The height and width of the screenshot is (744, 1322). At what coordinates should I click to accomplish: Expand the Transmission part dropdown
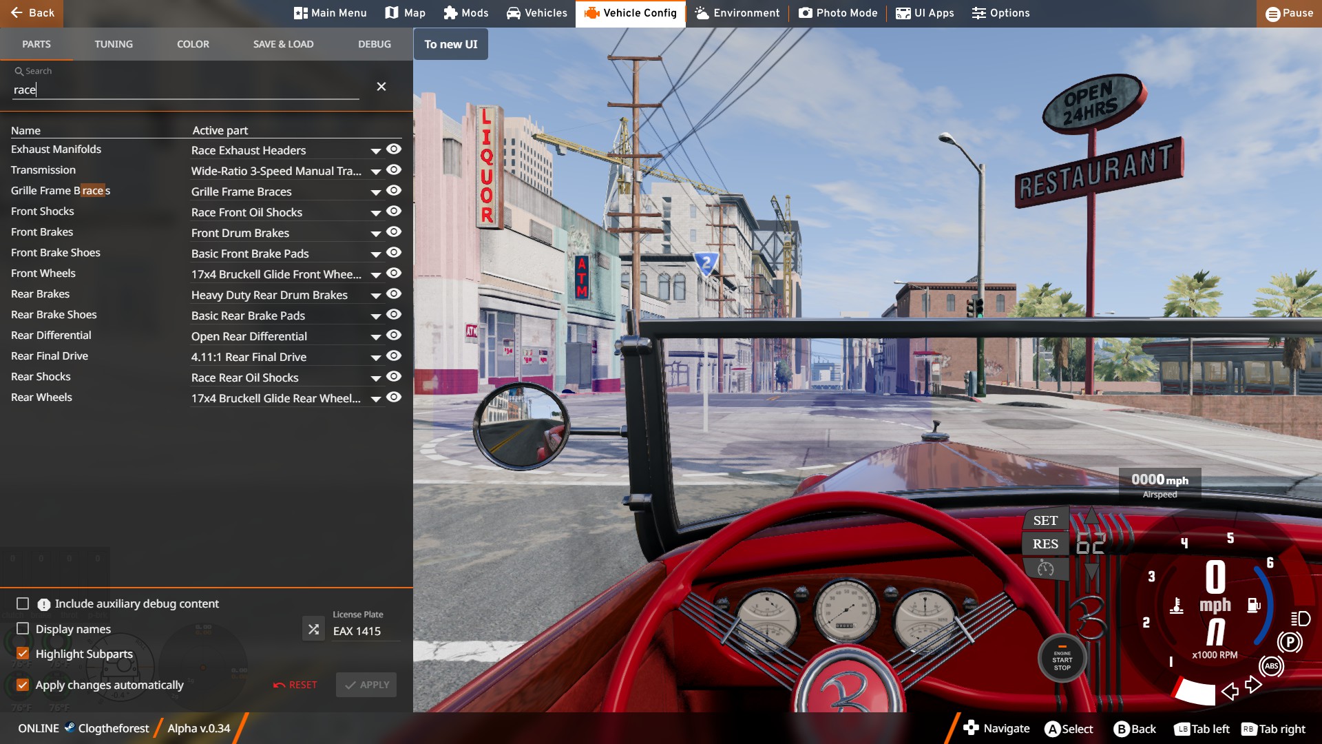[x=376, y=172]
